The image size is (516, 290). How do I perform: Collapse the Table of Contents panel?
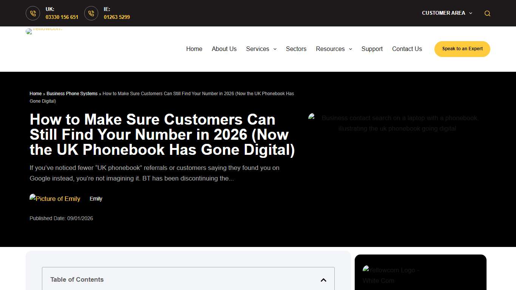point(323,280)
